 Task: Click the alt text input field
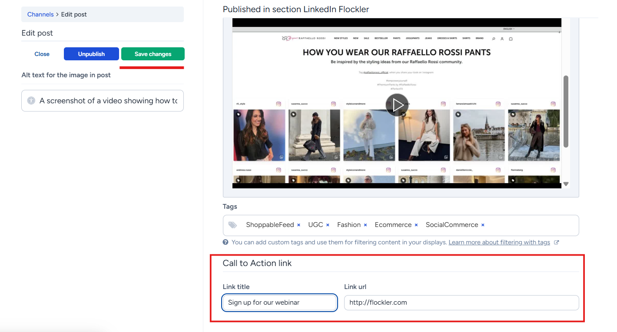(103, 101)
